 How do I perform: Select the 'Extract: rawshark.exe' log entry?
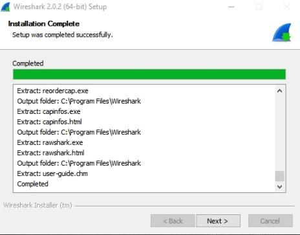coord(50,142)
